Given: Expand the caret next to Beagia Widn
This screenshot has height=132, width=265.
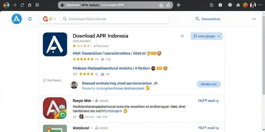Looking at the screenshot, I should [93, 101].
